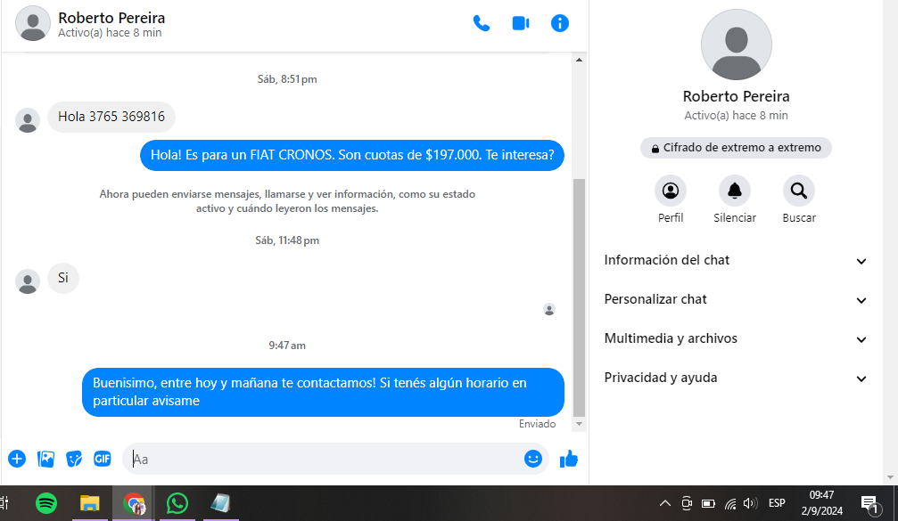
Task: Open Spotify from the taskbar
Action: click(x=46, y=503)
